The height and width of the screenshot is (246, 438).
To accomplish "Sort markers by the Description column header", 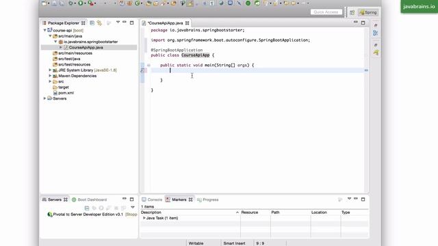I will (x=190, y=213).
